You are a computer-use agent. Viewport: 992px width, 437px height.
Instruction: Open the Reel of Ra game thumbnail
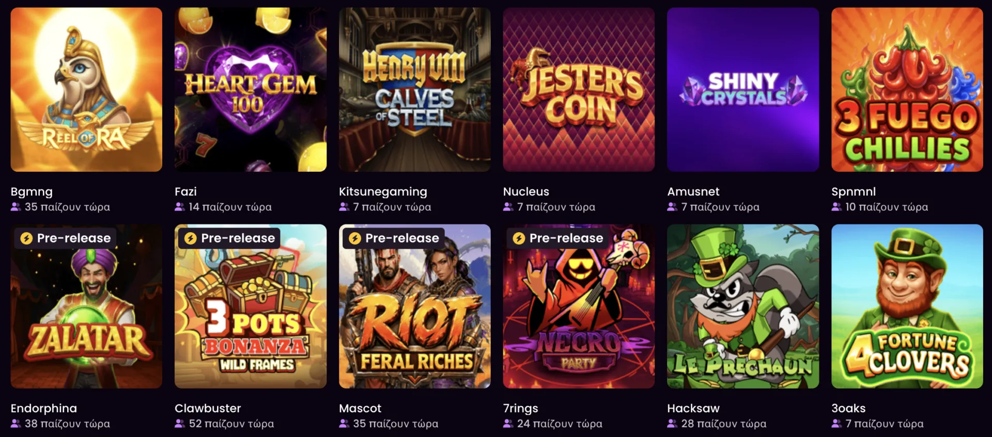(86, 89)
